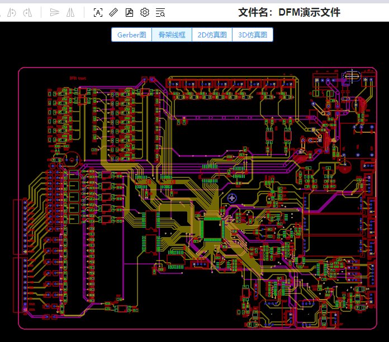Switch to the Gerber图 view
Screen dimensions: 389x342
point(131,35)
